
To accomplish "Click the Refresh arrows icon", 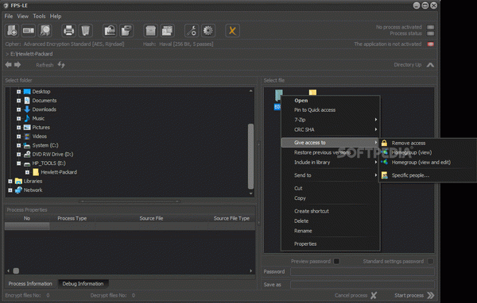I will click(61, 65).
